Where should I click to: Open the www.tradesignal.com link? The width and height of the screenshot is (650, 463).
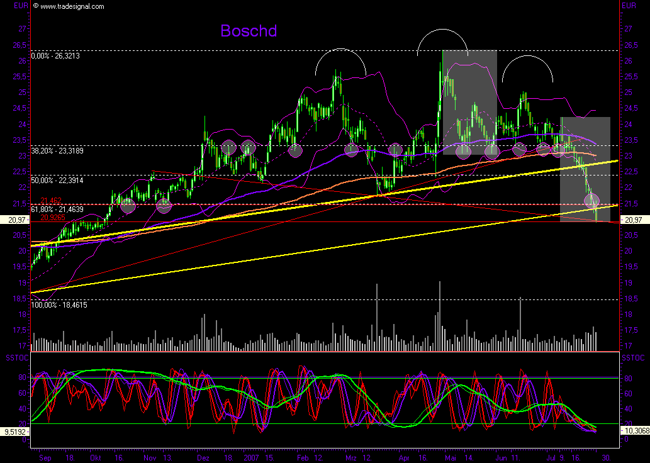72,6
